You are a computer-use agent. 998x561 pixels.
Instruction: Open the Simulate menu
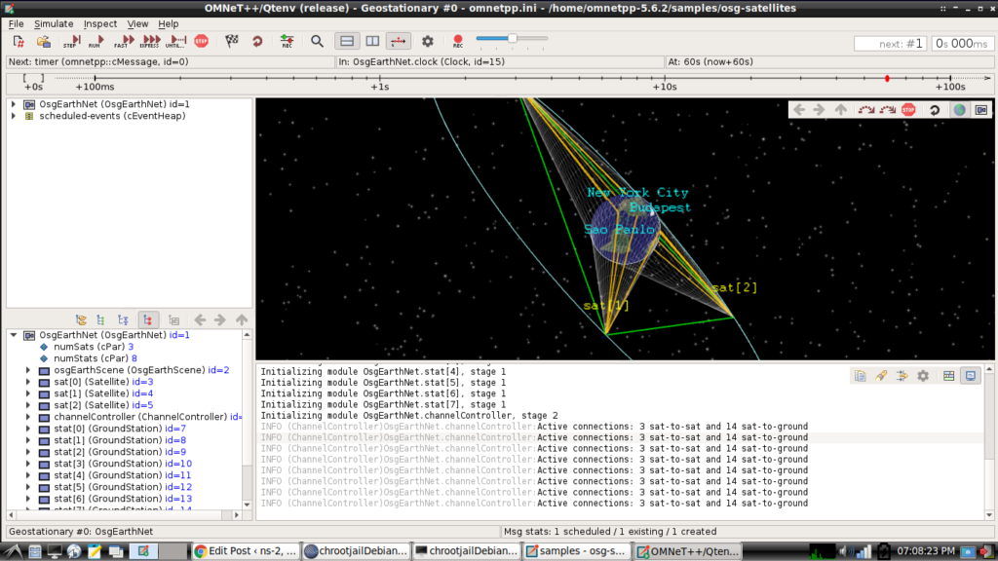click(54, 23)
